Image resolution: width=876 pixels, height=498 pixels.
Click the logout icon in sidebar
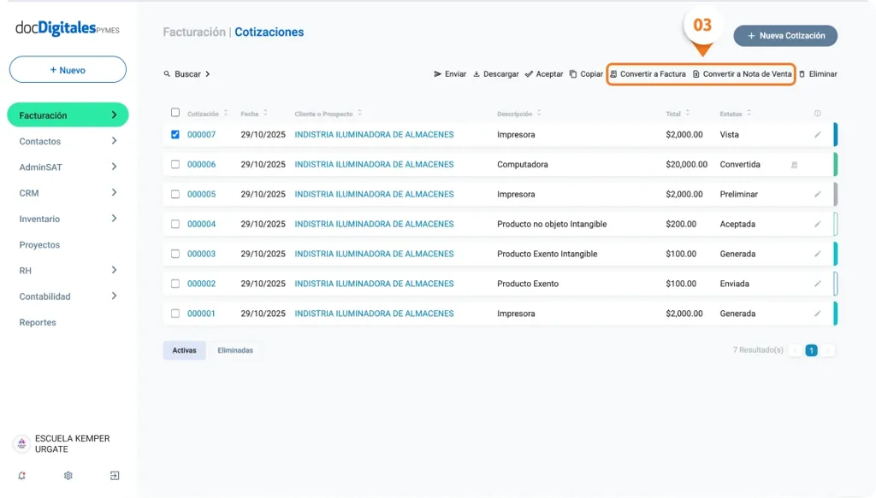[x=115, y=476]
